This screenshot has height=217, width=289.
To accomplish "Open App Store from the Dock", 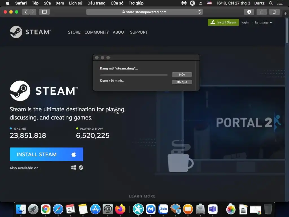I will [x=95, y=209].
